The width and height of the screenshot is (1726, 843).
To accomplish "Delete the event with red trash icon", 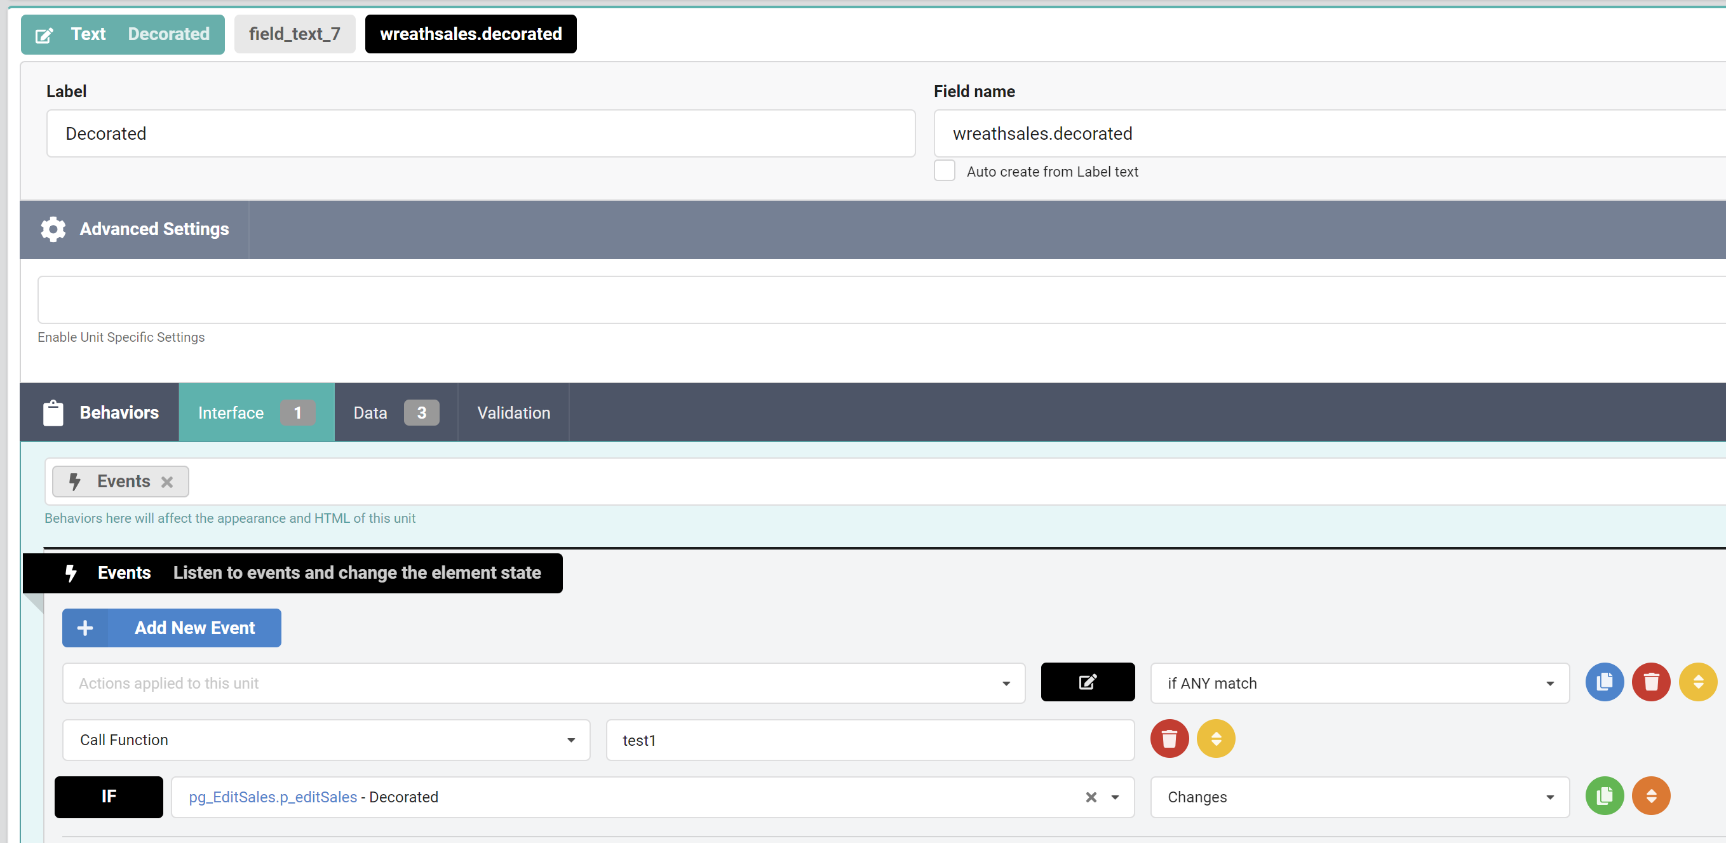I will tap(1651, 682).
